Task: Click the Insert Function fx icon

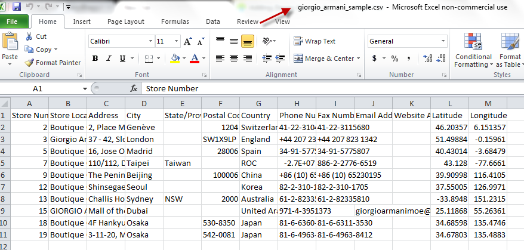Action: [134, 88]
